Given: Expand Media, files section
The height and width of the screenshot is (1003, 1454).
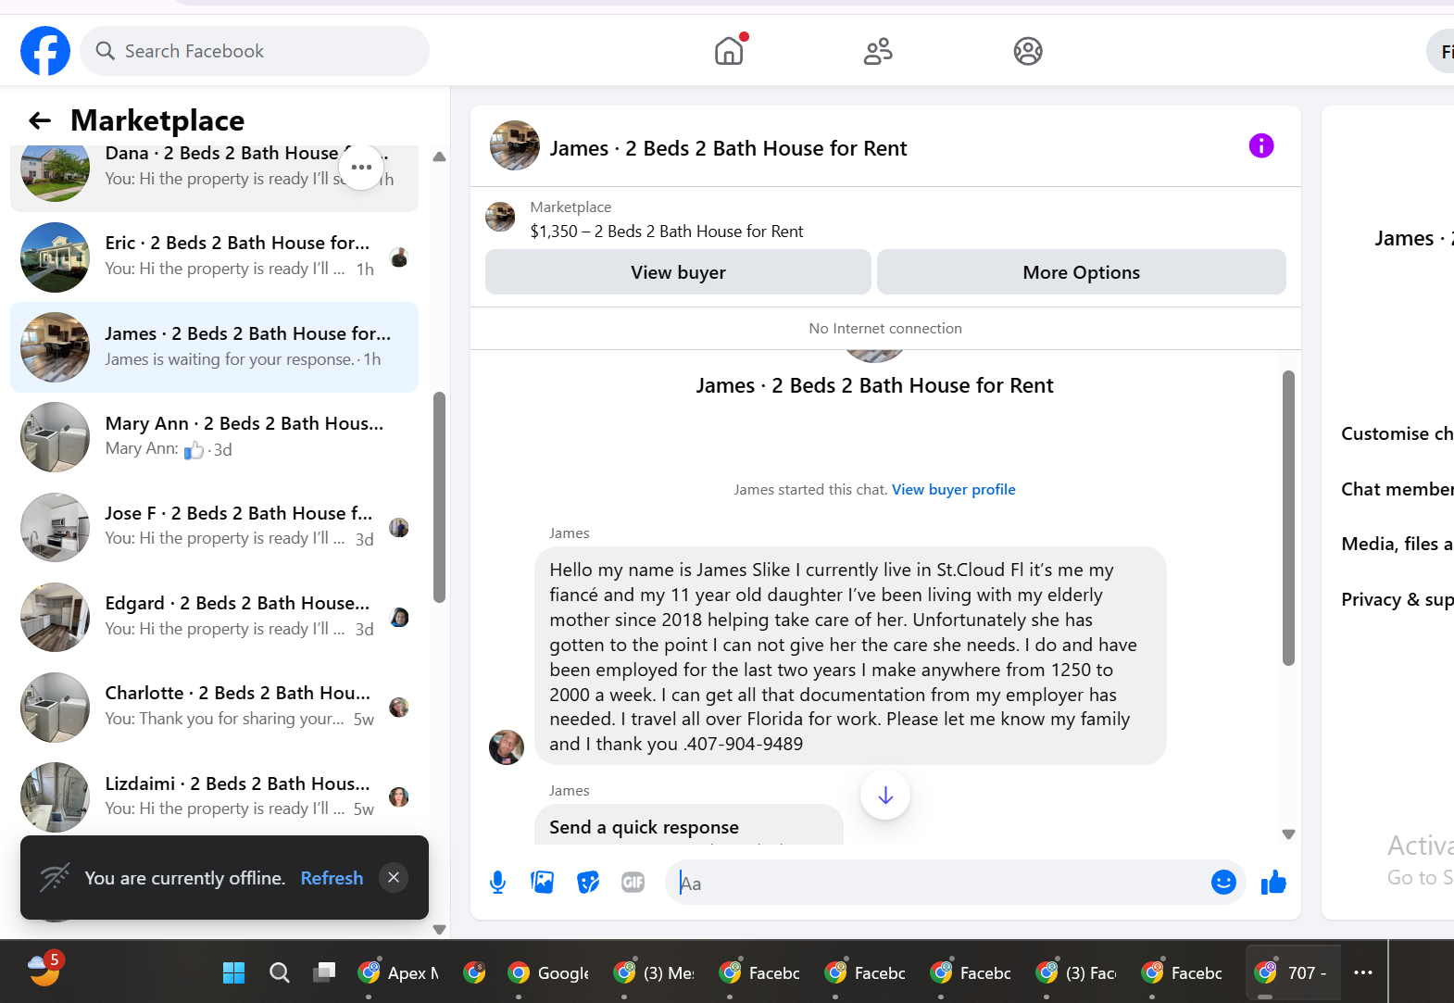Looking at the screenshot, I should [x=1397, y=544].
